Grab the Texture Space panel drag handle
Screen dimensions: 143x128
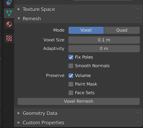point(138,9)
